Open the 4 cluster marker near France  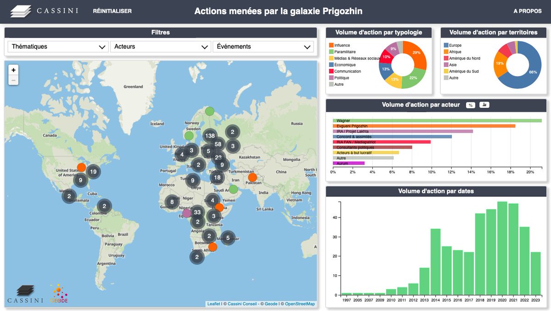pyautogui.click(x=182, y=154)
